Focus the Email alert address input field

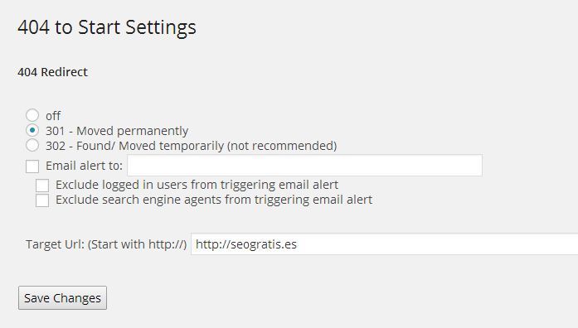[305, 166]
